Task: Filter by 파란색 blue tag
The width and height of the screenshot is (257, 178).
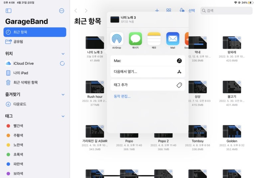Action: [x=35, y=164]
